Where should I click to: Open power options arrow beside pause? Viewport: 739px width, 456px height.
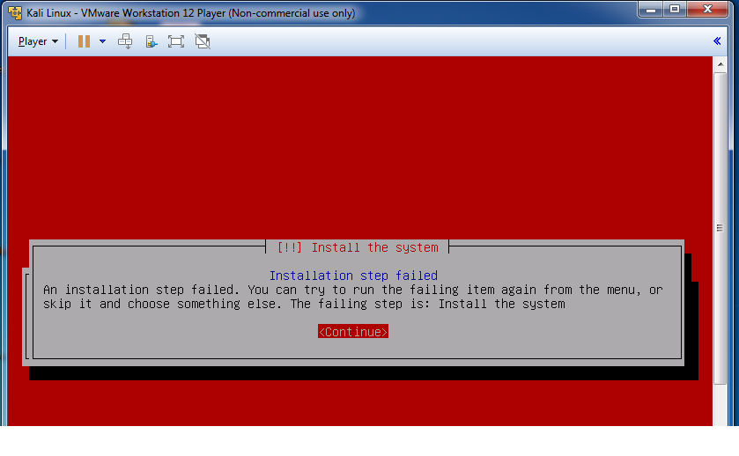(102, 41)
